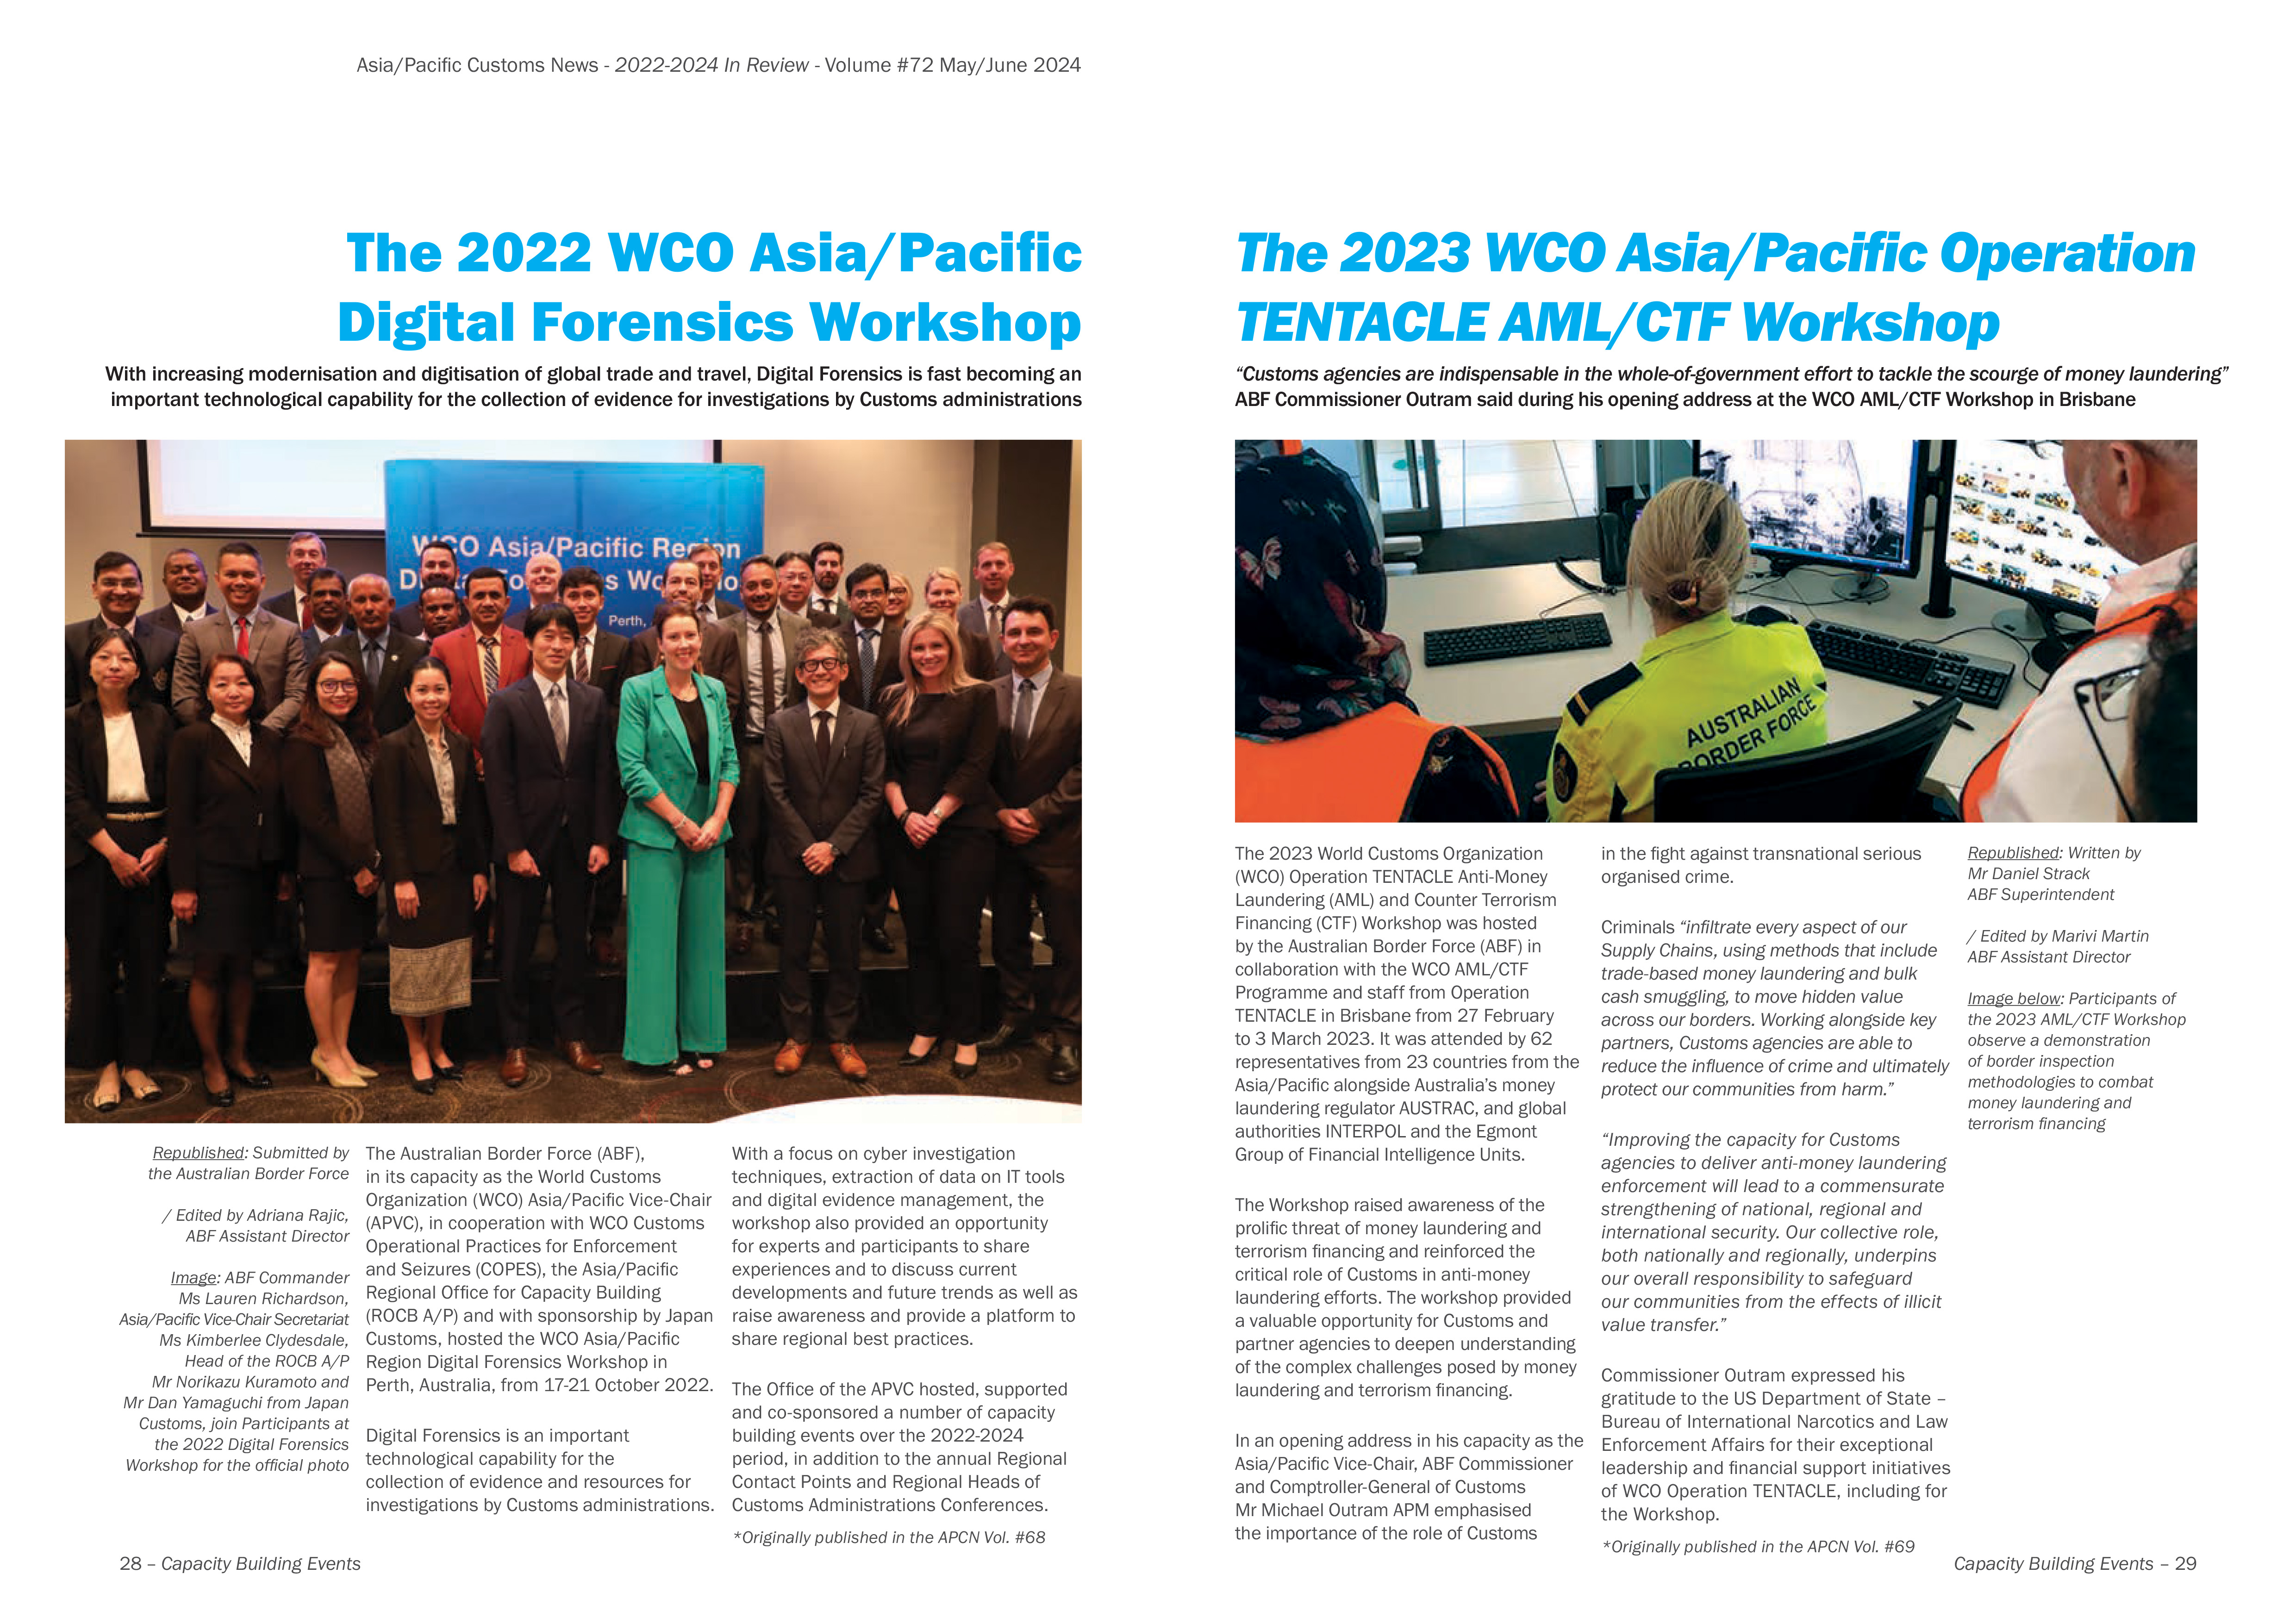Click headline line "TENTACLE AML/CTF Workshop"
This screenshot has height=1624, width=2296.
coord(1617,322)
